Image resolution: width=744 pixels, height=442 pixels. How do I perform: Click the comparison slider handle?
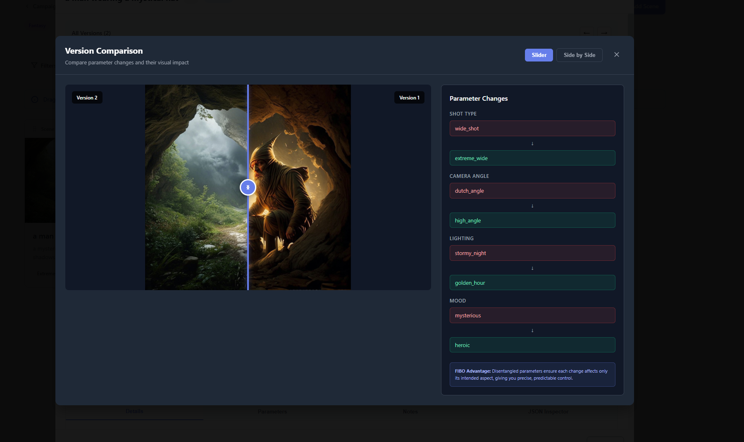pos(248,187)
